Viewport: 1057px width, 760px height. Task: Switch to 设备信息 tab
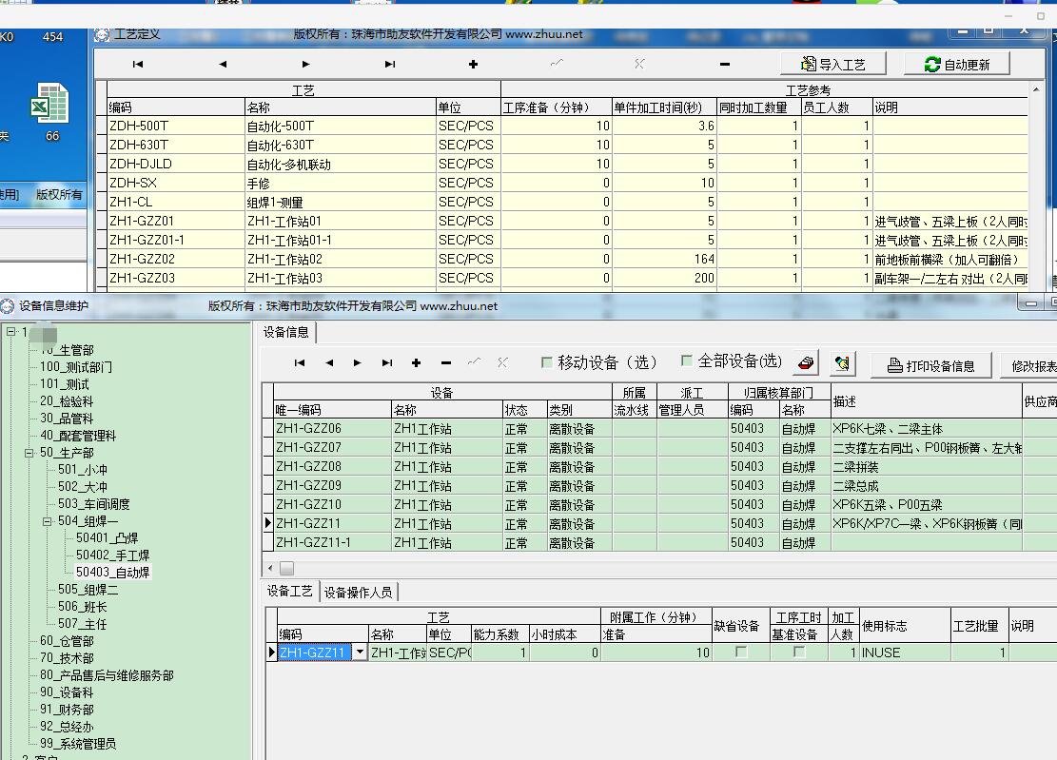[285, 332]
